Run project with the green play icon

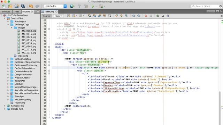tap(93, 6)
